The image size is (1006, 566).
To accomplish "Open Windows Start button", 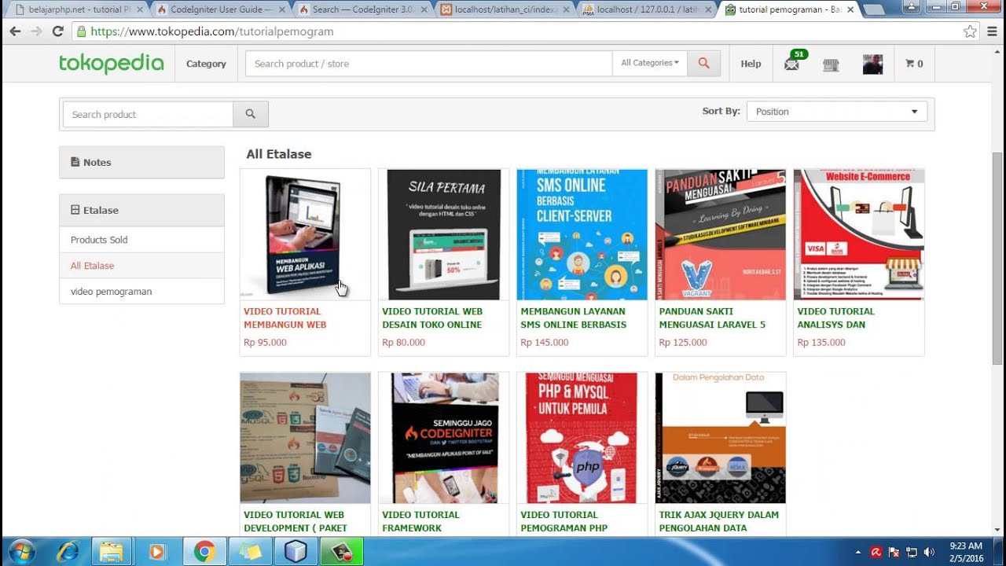I will point(21,552).
